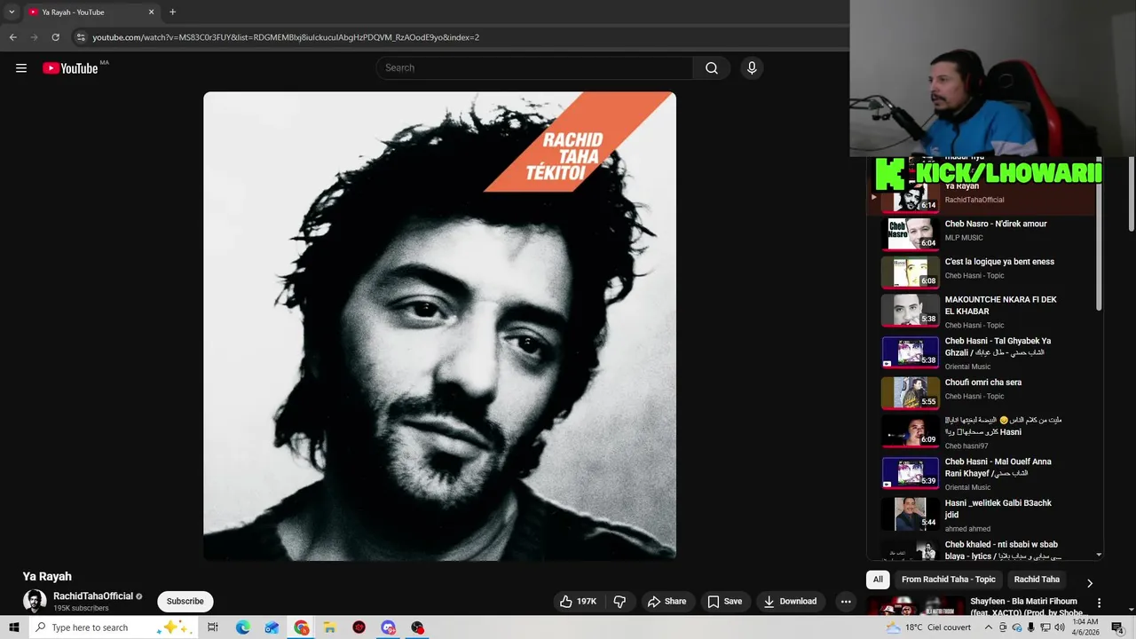Open the microphone tray icon
The height and width of the screenshot is (639, 1136).
point(1030,627)
